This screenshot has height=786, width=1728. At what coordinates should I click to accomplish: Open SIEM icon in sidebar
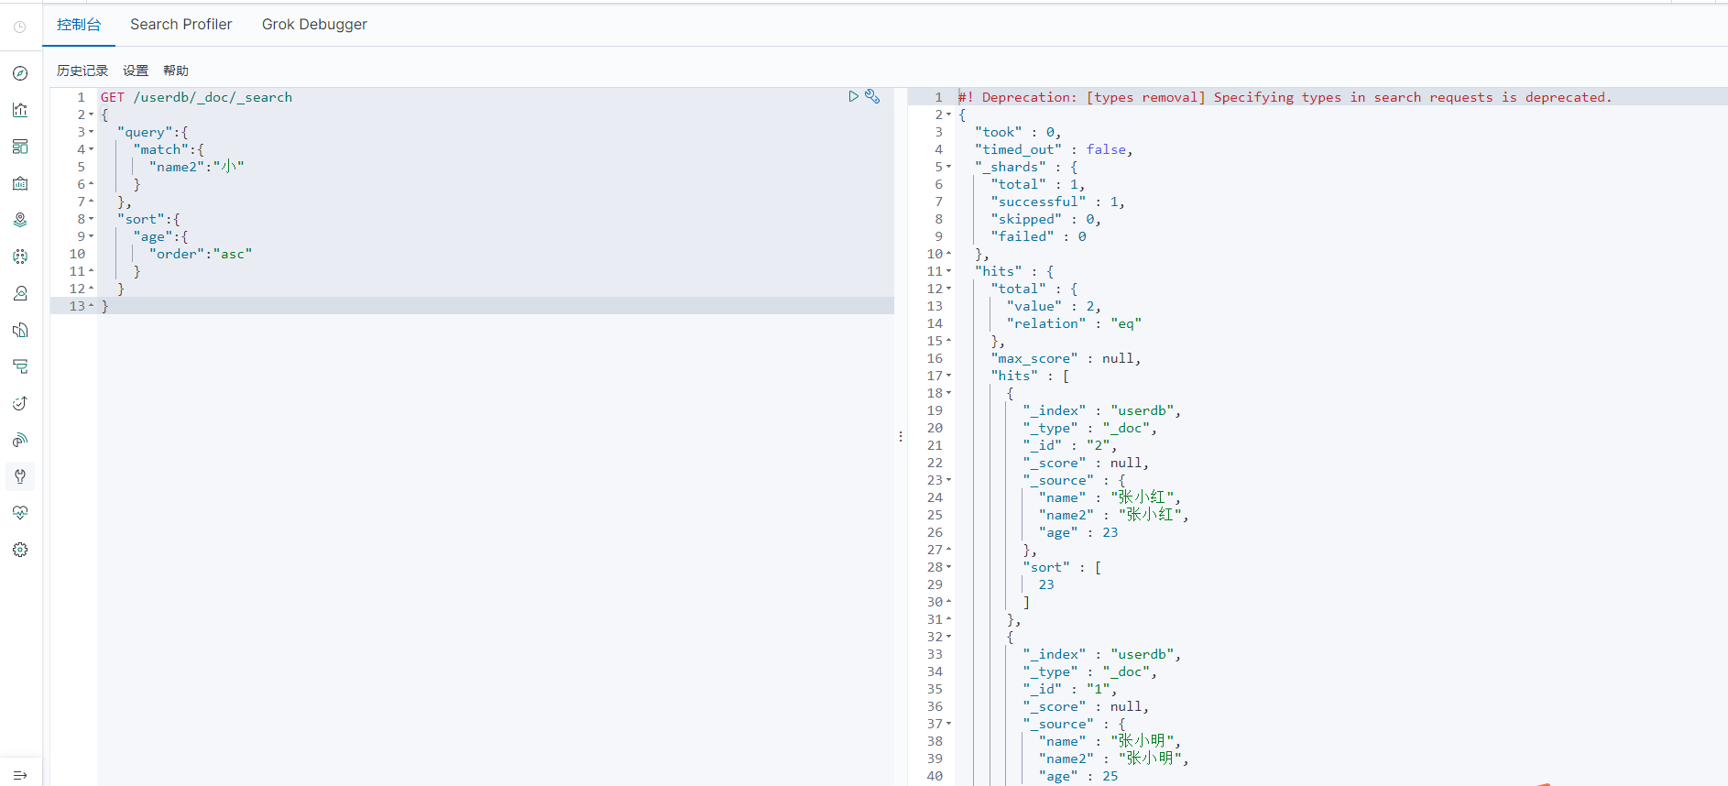point(20,440)
